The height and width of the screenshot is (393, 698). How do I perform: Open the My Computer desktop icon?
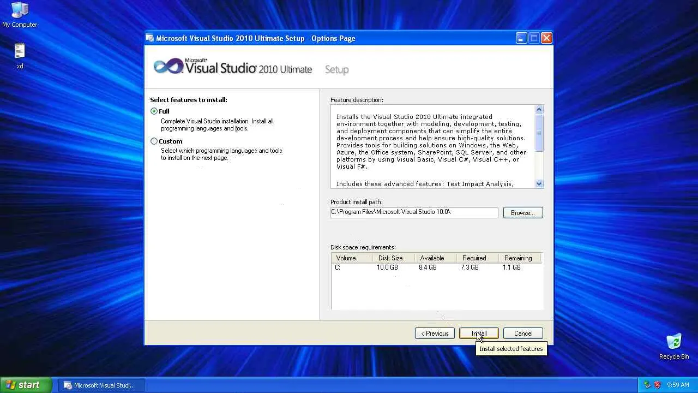click(20, 14)
